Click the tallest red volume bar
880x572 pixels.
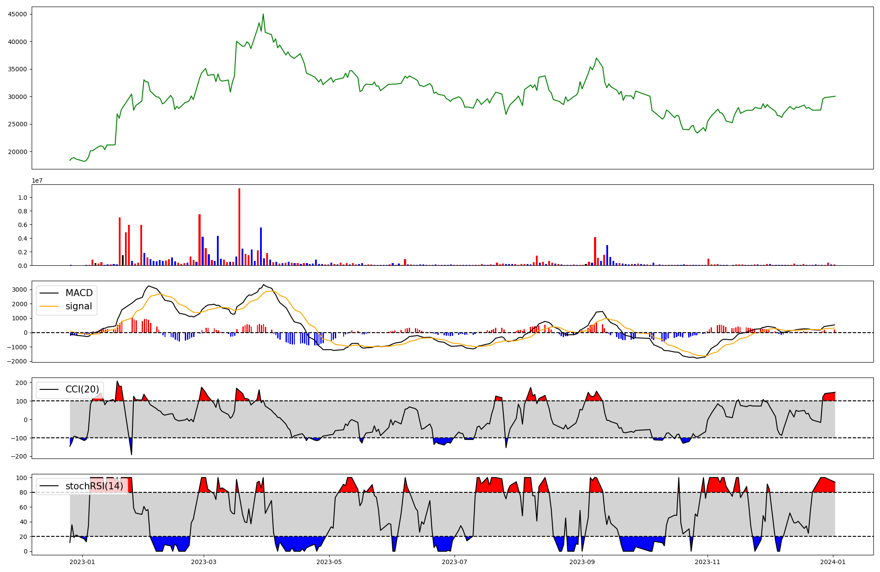239,227
